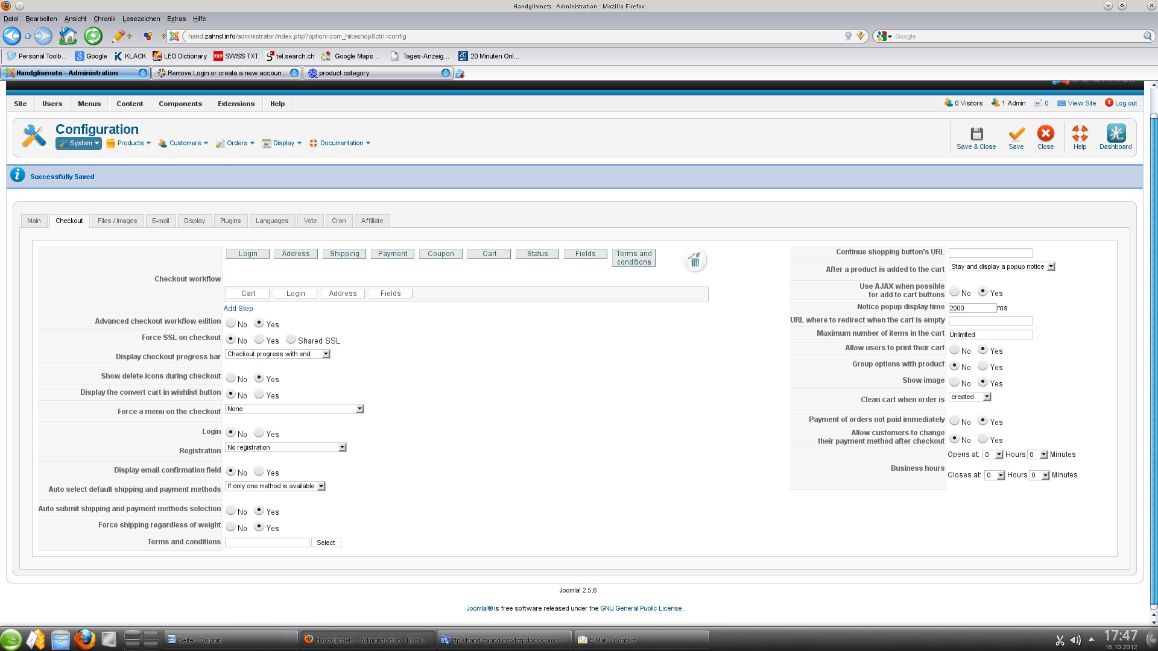Go to the HikaShop Dashboard icon
The height and width of the screenshot is (651, 1158).
tap(1115, 134)
